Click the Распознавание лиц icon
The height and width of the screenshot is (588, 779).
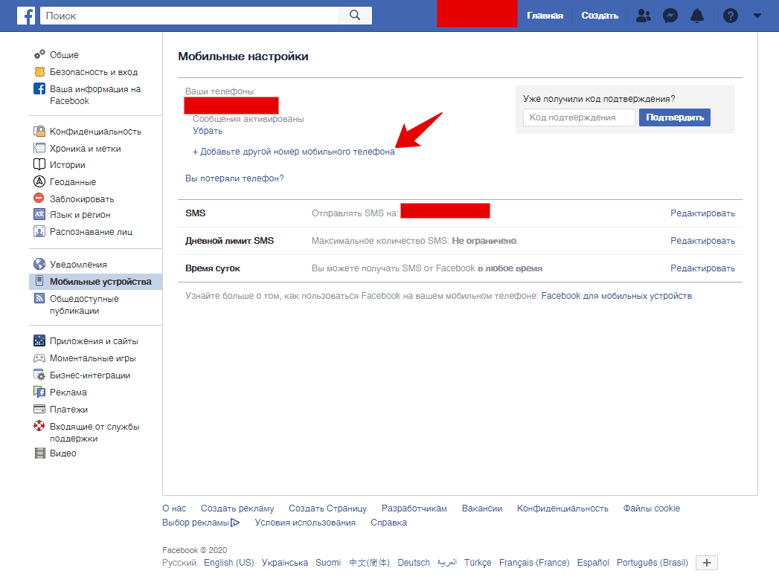tap(39, 231)
